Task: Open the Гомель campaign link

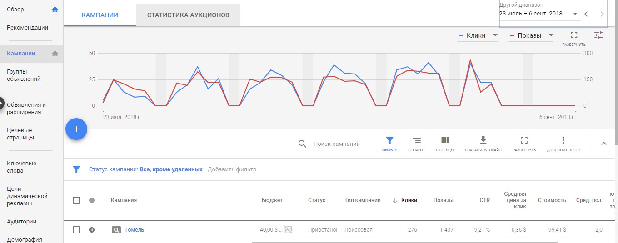Action: click(x=135, y=230)
